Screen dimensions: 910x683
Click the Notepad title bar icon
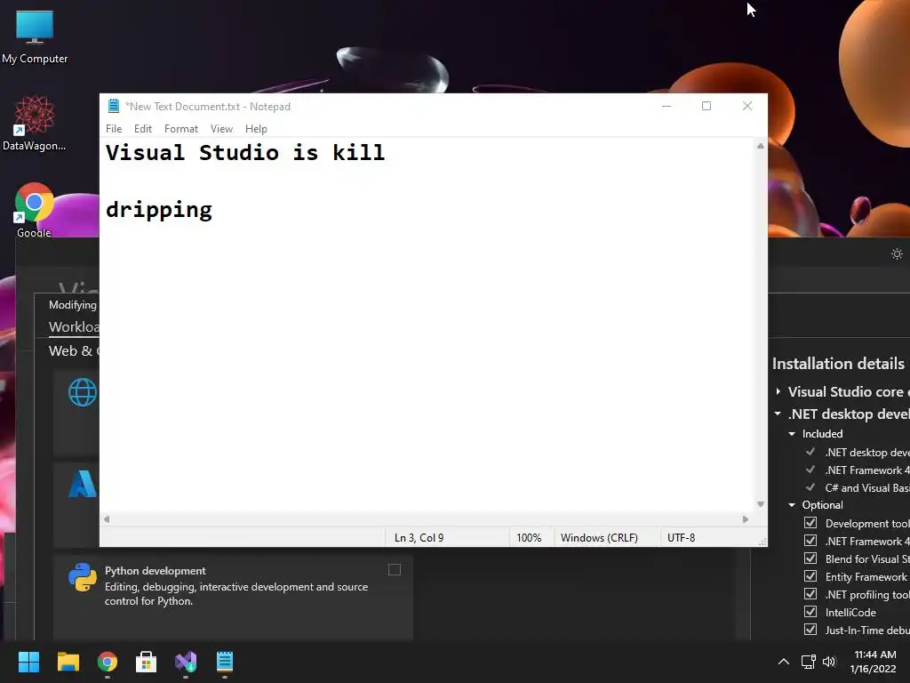point(113,107)
